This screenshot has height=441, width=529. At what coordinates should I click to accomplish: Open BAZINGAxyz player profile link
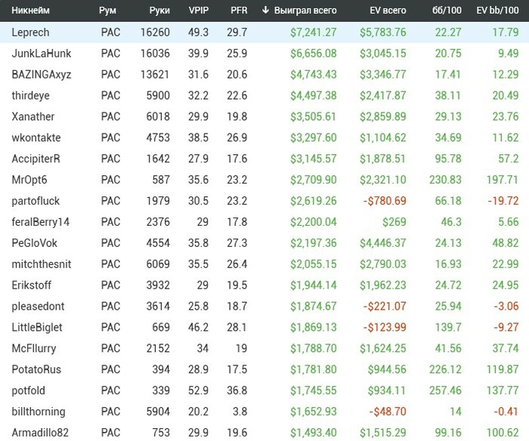point(41,75)
